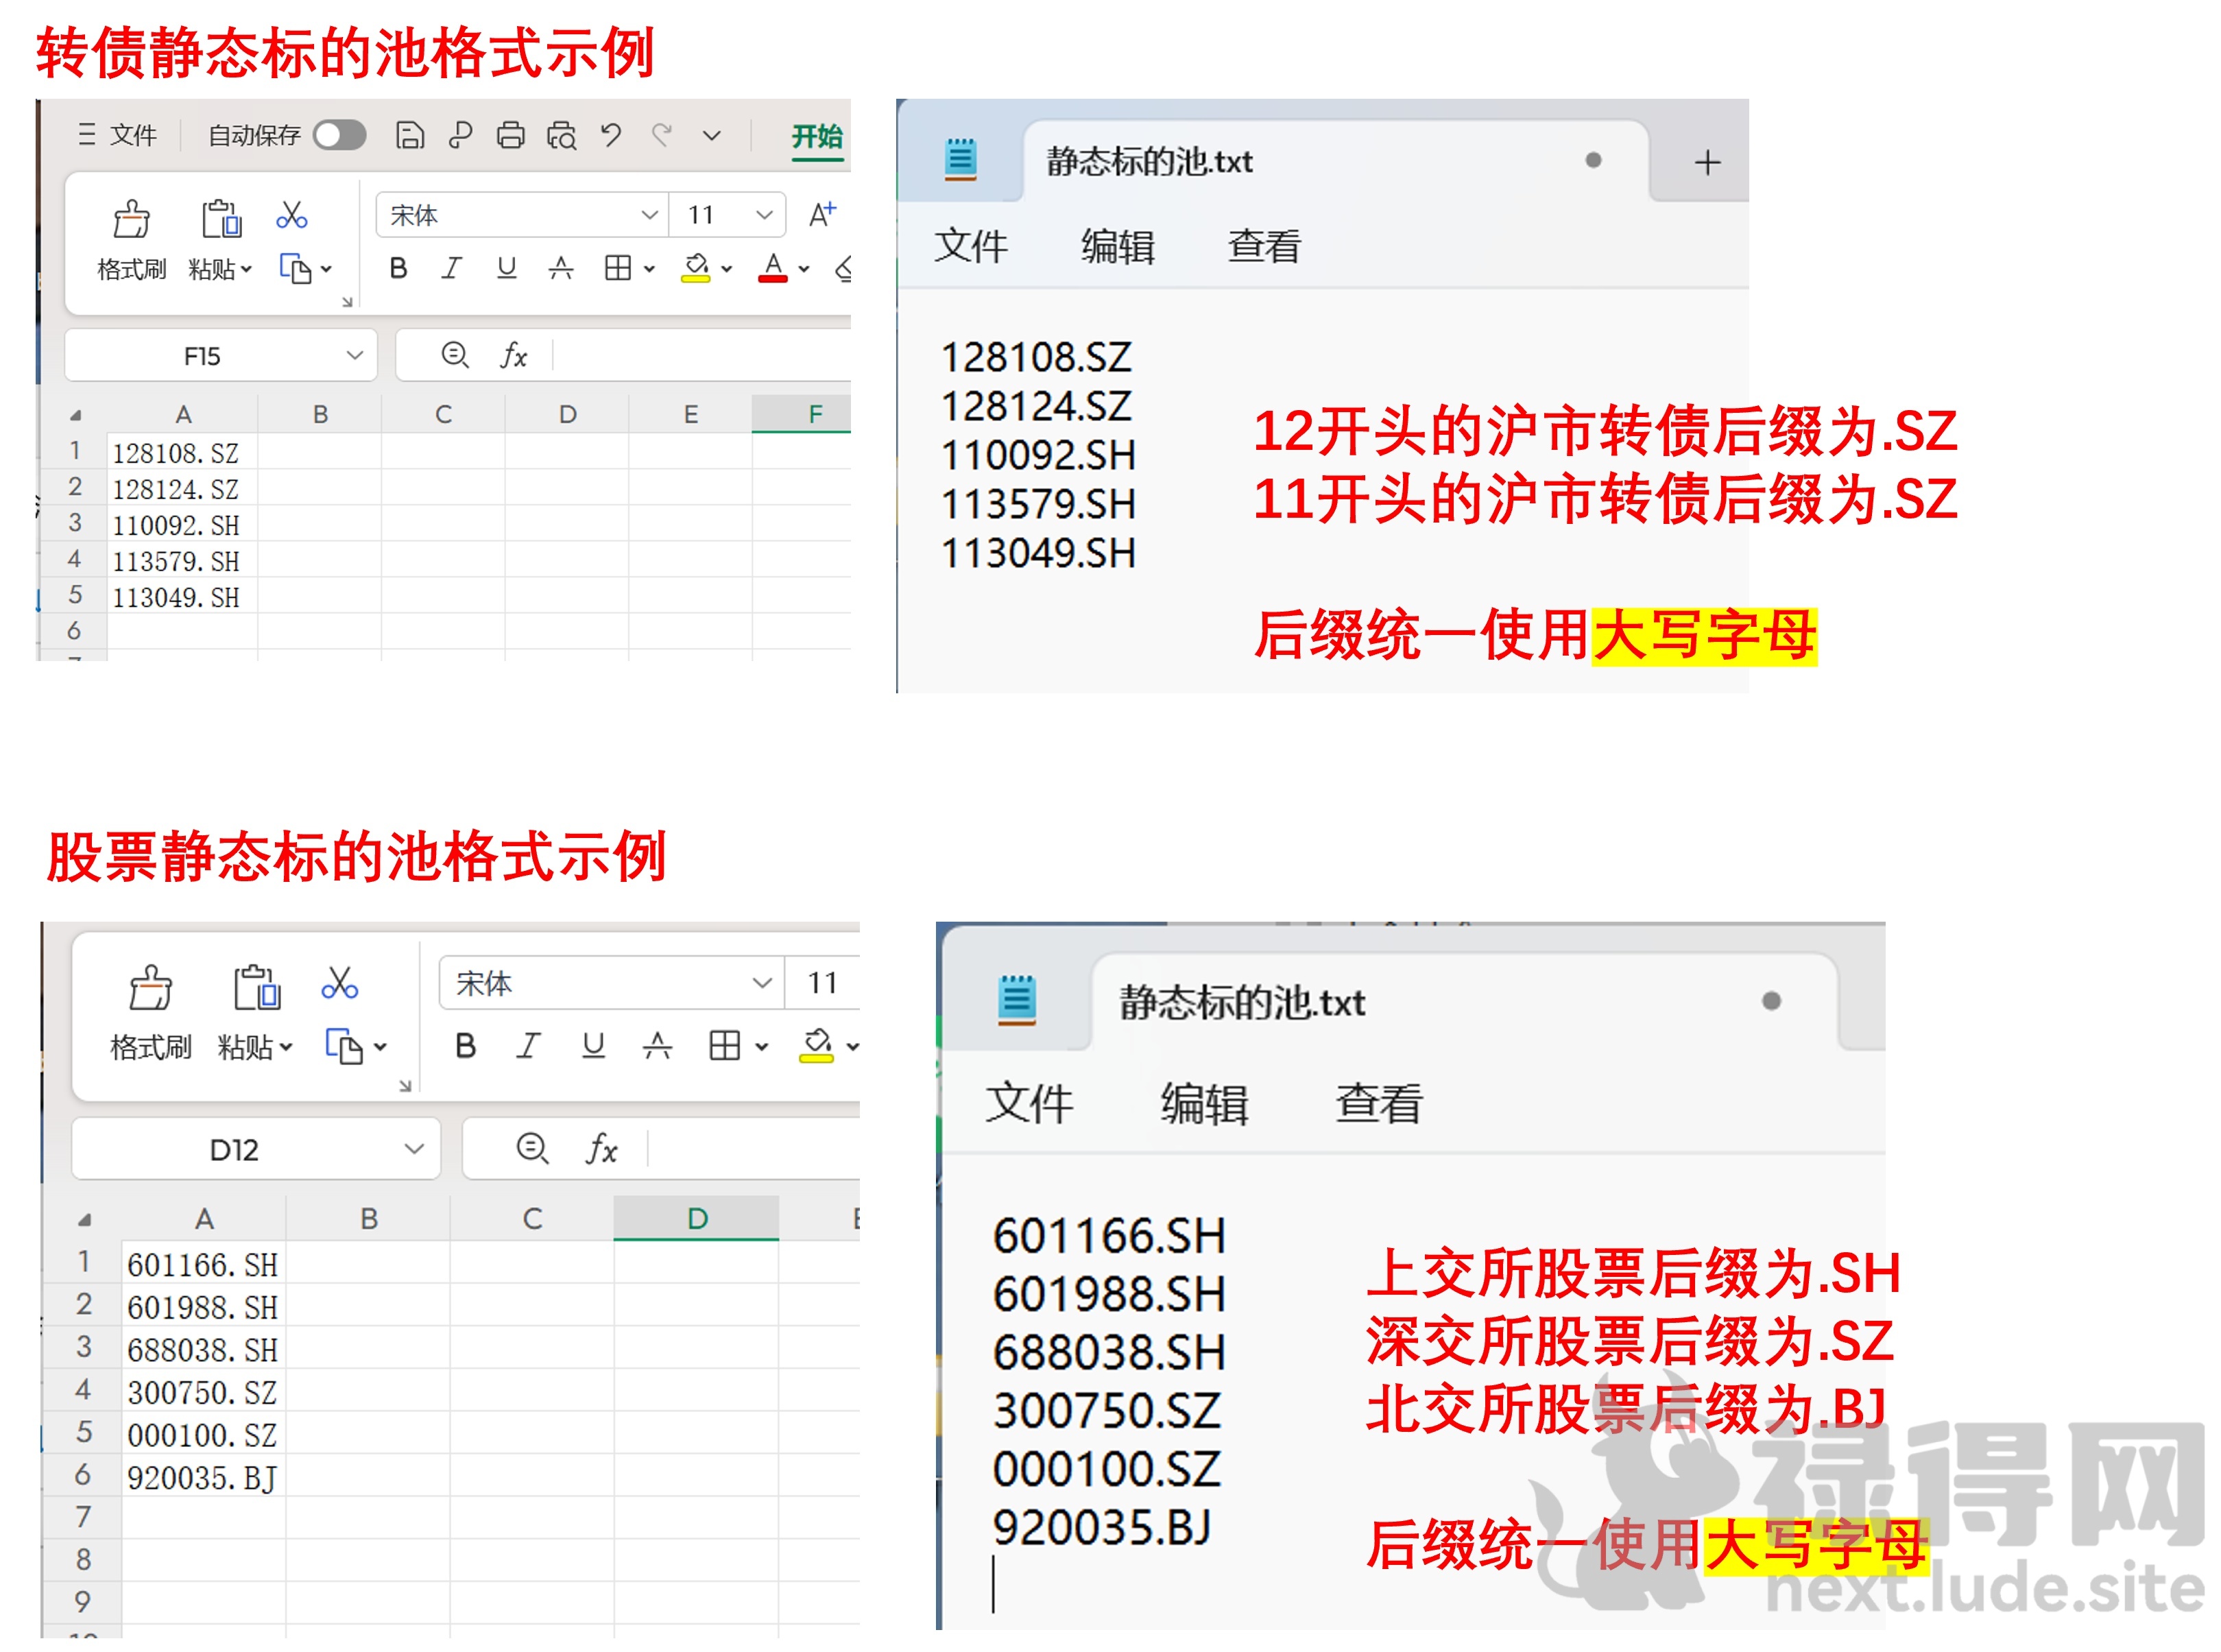Click the undo arrow in top toolbar
This screenshot has height=1652, width=2221.
(611, 135)
